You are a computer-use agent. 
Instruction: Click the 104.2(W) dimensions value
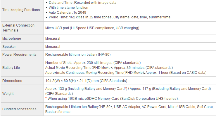pyautogui.click(x=86, y=81)
